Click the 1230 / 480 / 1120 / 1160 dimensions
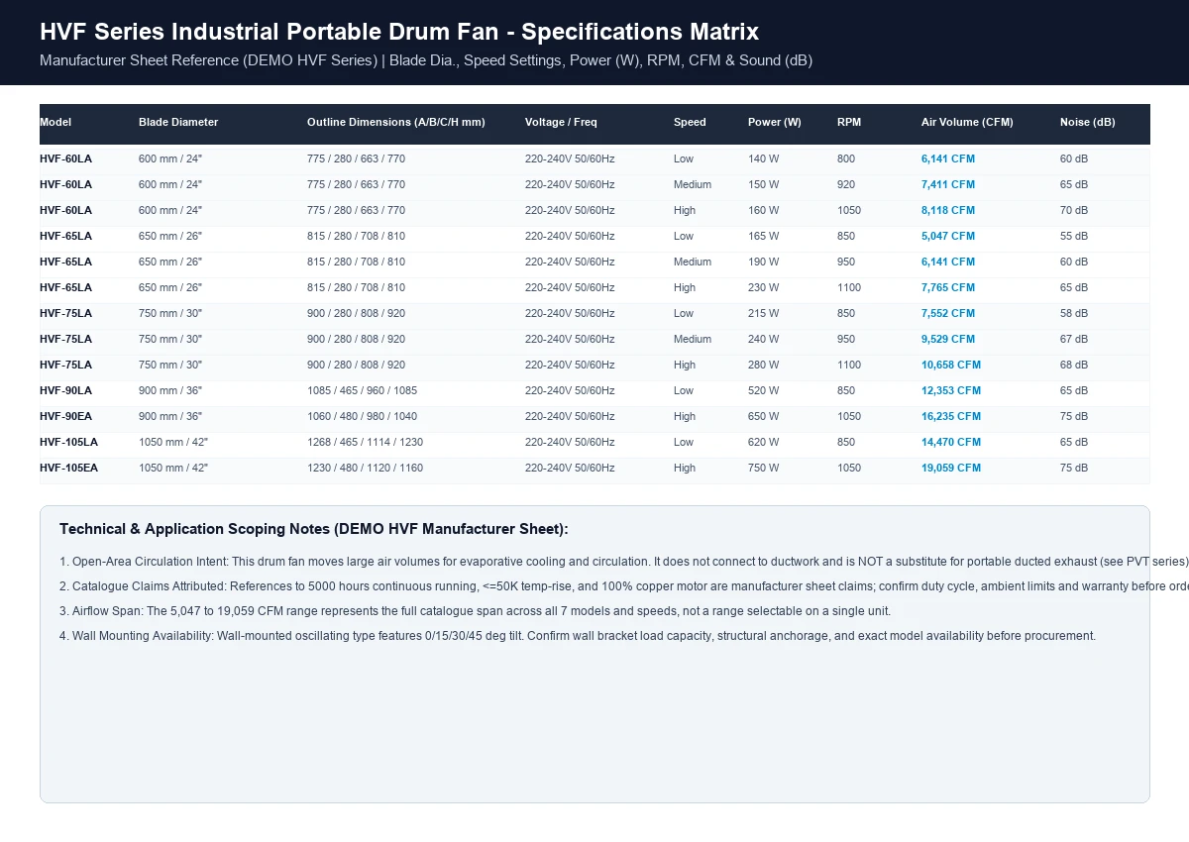 click(365, 468)
